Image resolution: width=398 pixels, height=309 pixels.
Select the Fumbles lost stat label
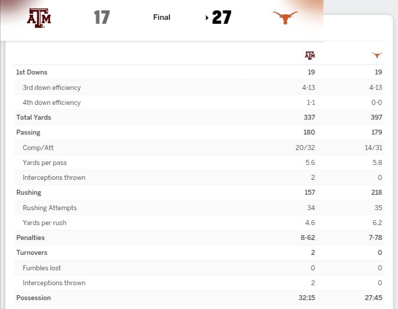coord(42,268)
